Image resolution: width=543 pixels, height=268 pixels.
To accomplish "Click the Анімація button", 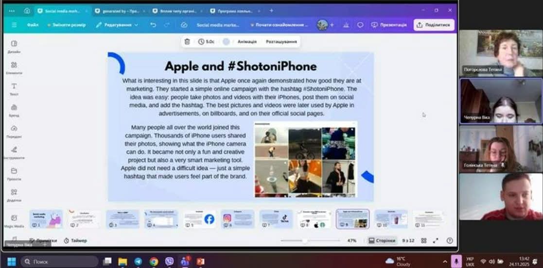I will point(247,42).
